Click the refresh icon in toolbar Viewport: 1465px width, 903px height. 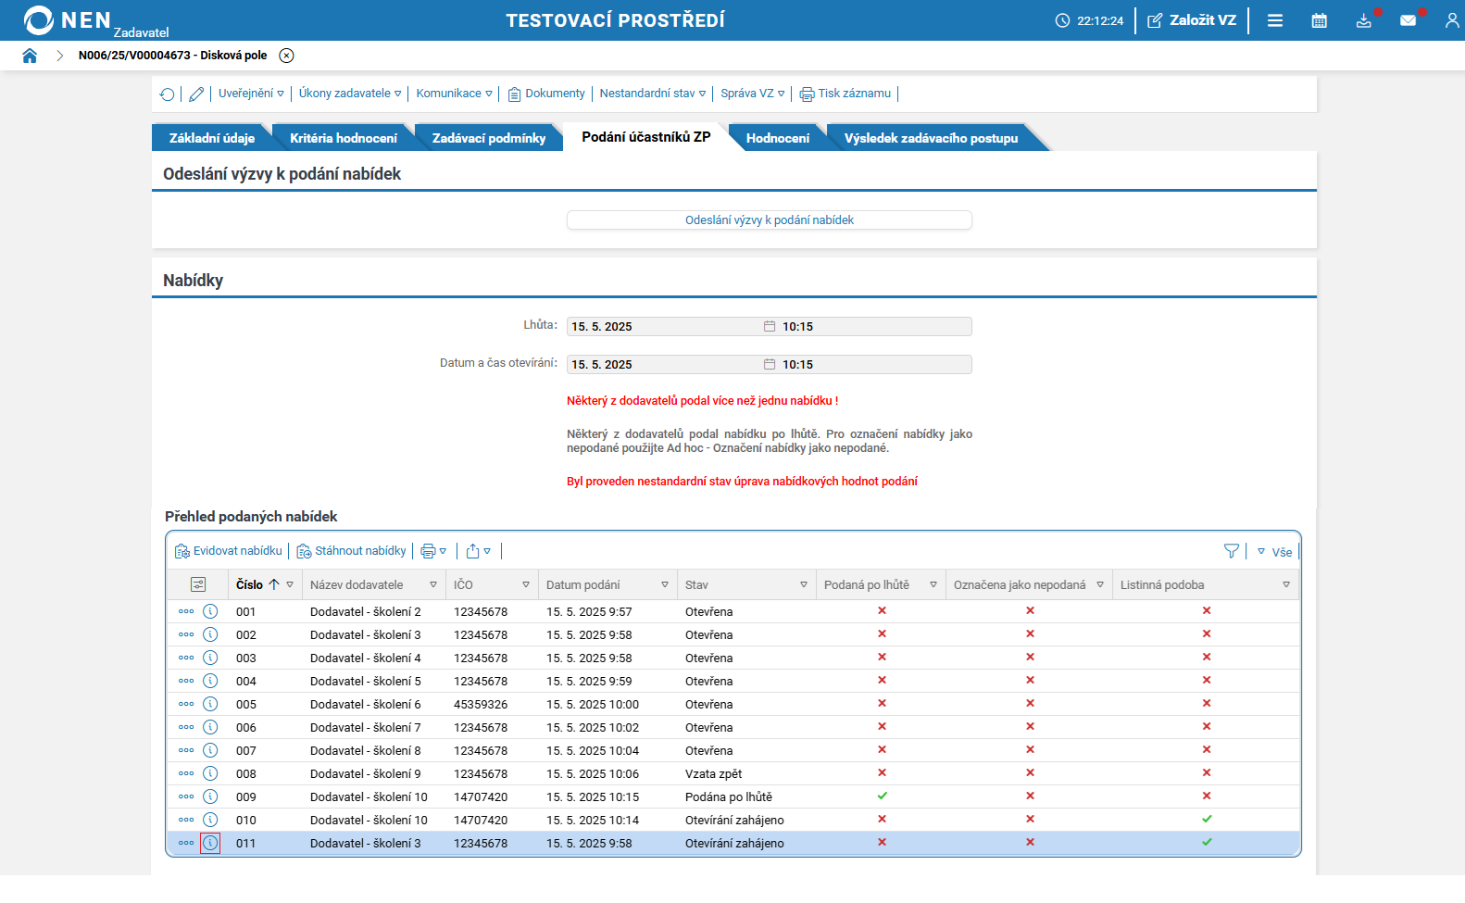(168, 94)
